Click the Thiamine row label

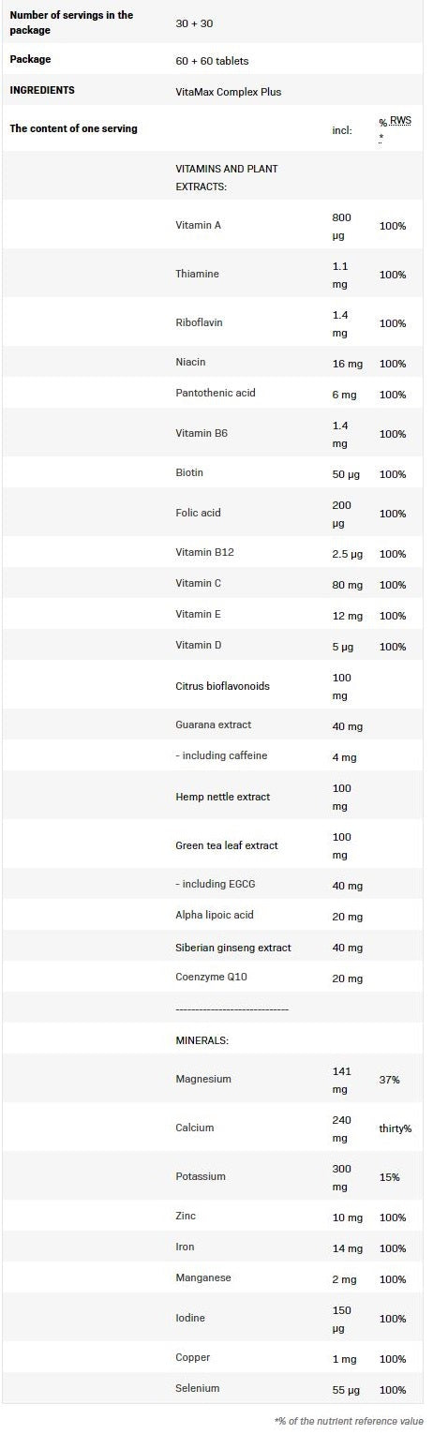click(x=198, y=274)
